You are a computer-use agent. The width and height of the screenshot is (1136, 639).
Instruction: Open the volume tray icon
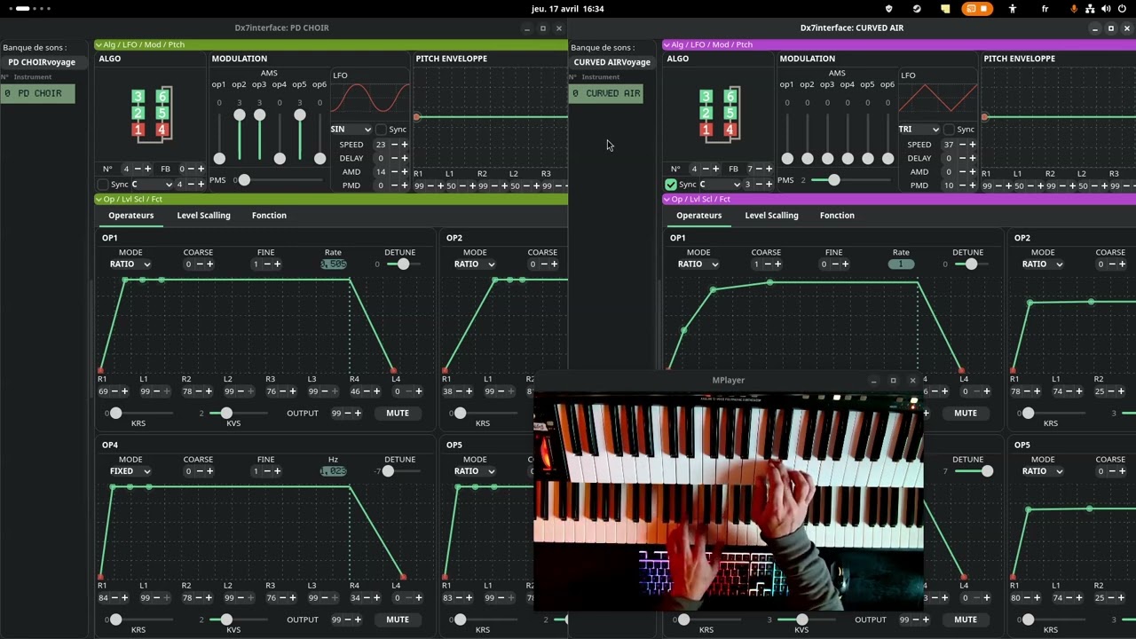[1106, 9]
